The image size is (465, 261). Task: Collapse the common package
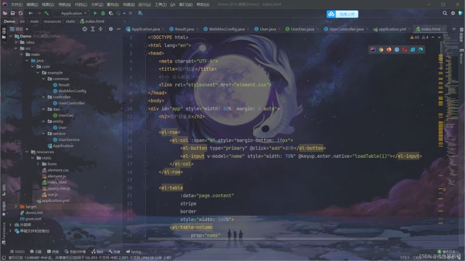click(x=44, y=79)
